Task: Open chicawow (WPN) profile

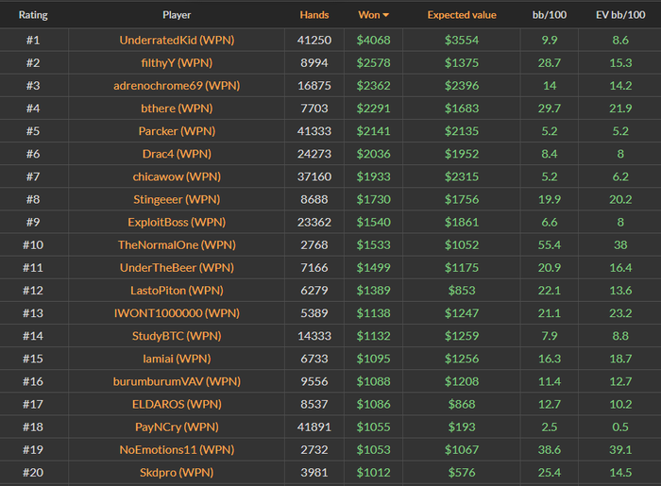Action: (177, 176)
